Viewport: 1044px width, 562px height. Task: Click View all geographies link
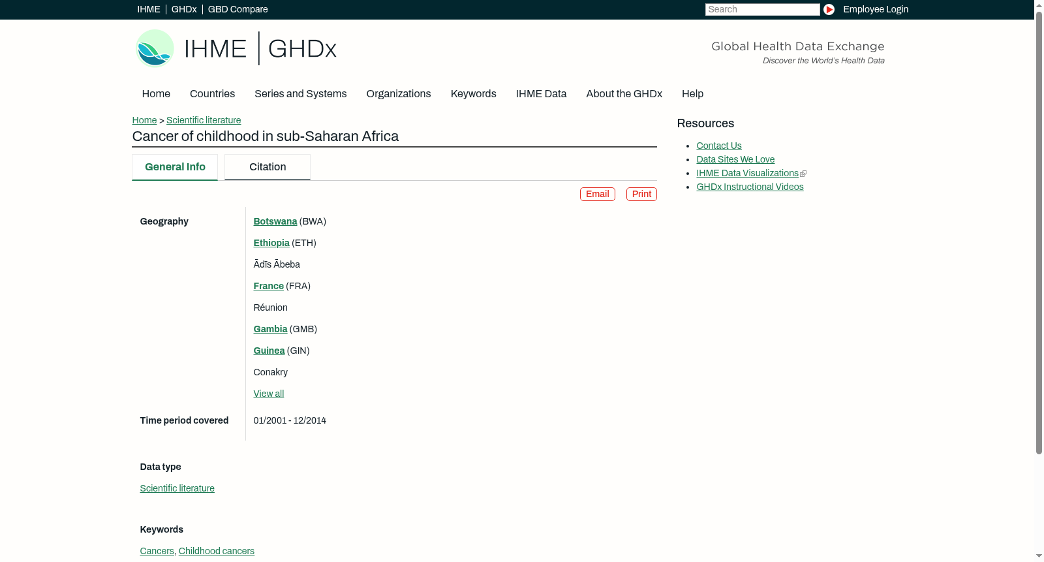[268, 394]
